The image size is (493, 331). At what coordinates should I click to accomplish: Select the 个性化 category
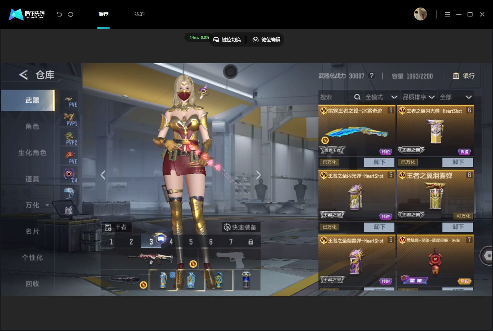click(x=32, y=257)
